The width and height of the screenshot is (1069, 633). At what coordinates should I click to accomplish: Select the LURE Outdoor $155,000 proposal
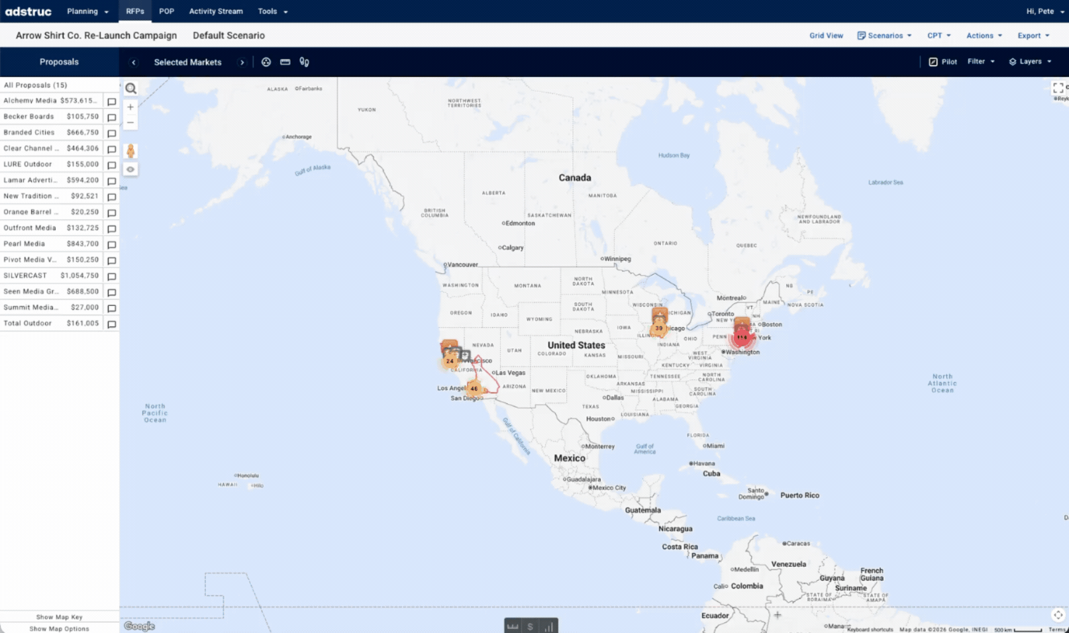(x=51, y=164)
